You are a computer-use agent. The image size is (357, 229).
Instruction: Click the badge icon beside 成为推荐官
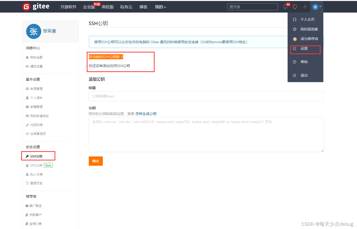(295, 39)
